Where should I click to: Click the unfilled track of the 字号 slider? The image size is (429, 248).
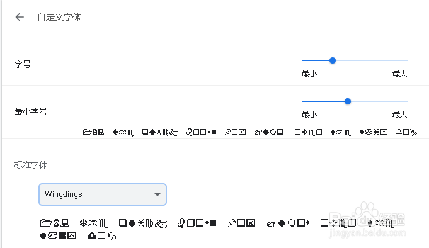pyautogui.click(x=372, y=60)
